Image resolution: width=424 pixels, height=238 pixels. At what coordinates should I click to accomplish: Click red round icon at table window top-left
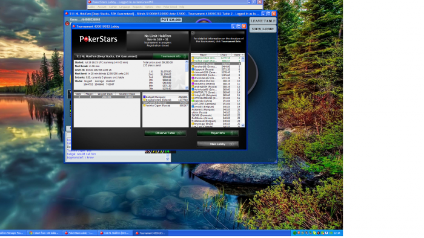tap(67, 24)
